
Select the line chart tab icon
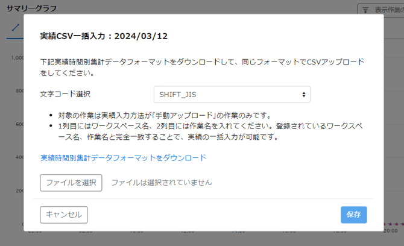click(16, 27)
